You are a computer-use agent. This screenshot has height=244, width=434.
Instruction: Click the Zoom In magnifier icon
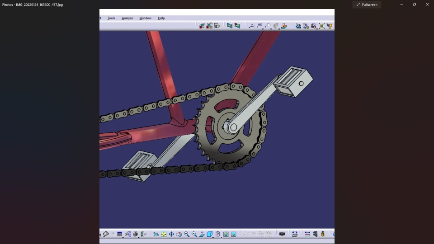(x=187, y=235)
